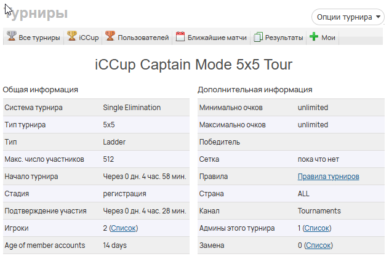Click the gold trophy icon beside iCCup
Image resolution: width=389 pixels, height=259 pixels.
coord(72,36)
